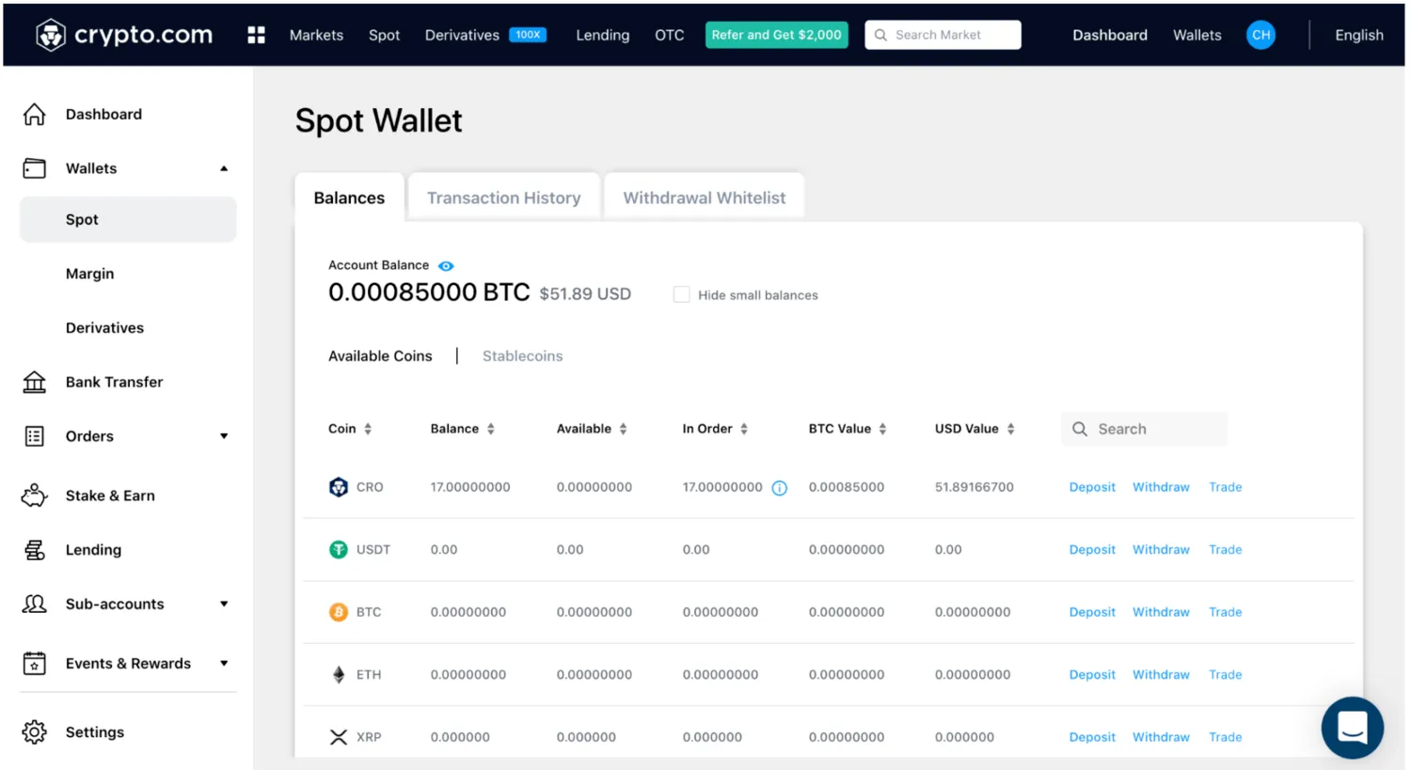Click the Deposit link for CRO
Viewport: 1411px width, 770px height.
tap(1092, 487)
